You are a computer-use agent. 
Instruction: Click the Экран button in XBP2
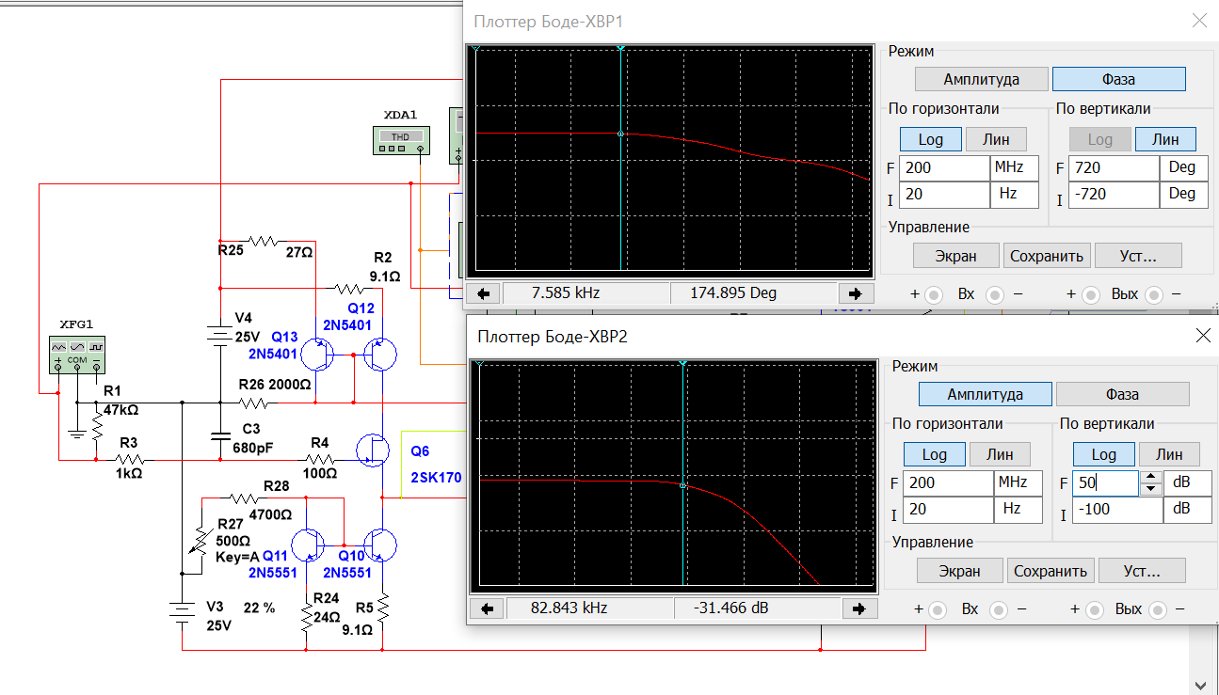coord(959,571)
